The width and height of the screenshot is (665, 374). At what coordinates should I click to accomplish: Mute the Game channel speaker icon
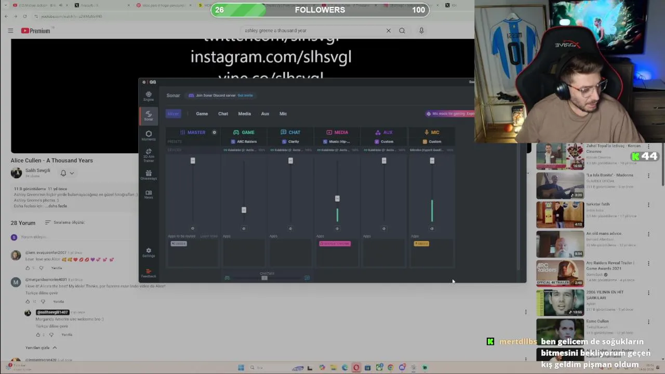pyautogui.click(x=244, y=228)
